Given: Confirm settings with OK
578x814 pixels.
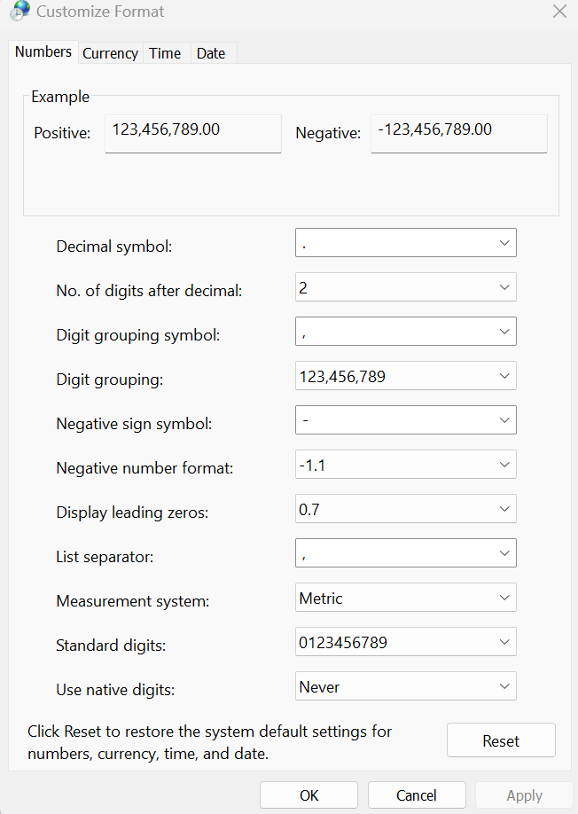Looking at the screenshot, I should pos(309,794).
